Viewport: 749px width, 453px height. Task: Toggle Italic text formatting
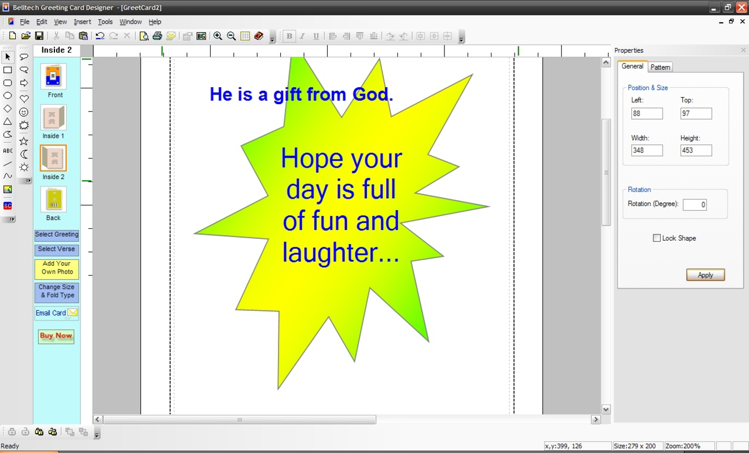[302, 36]
